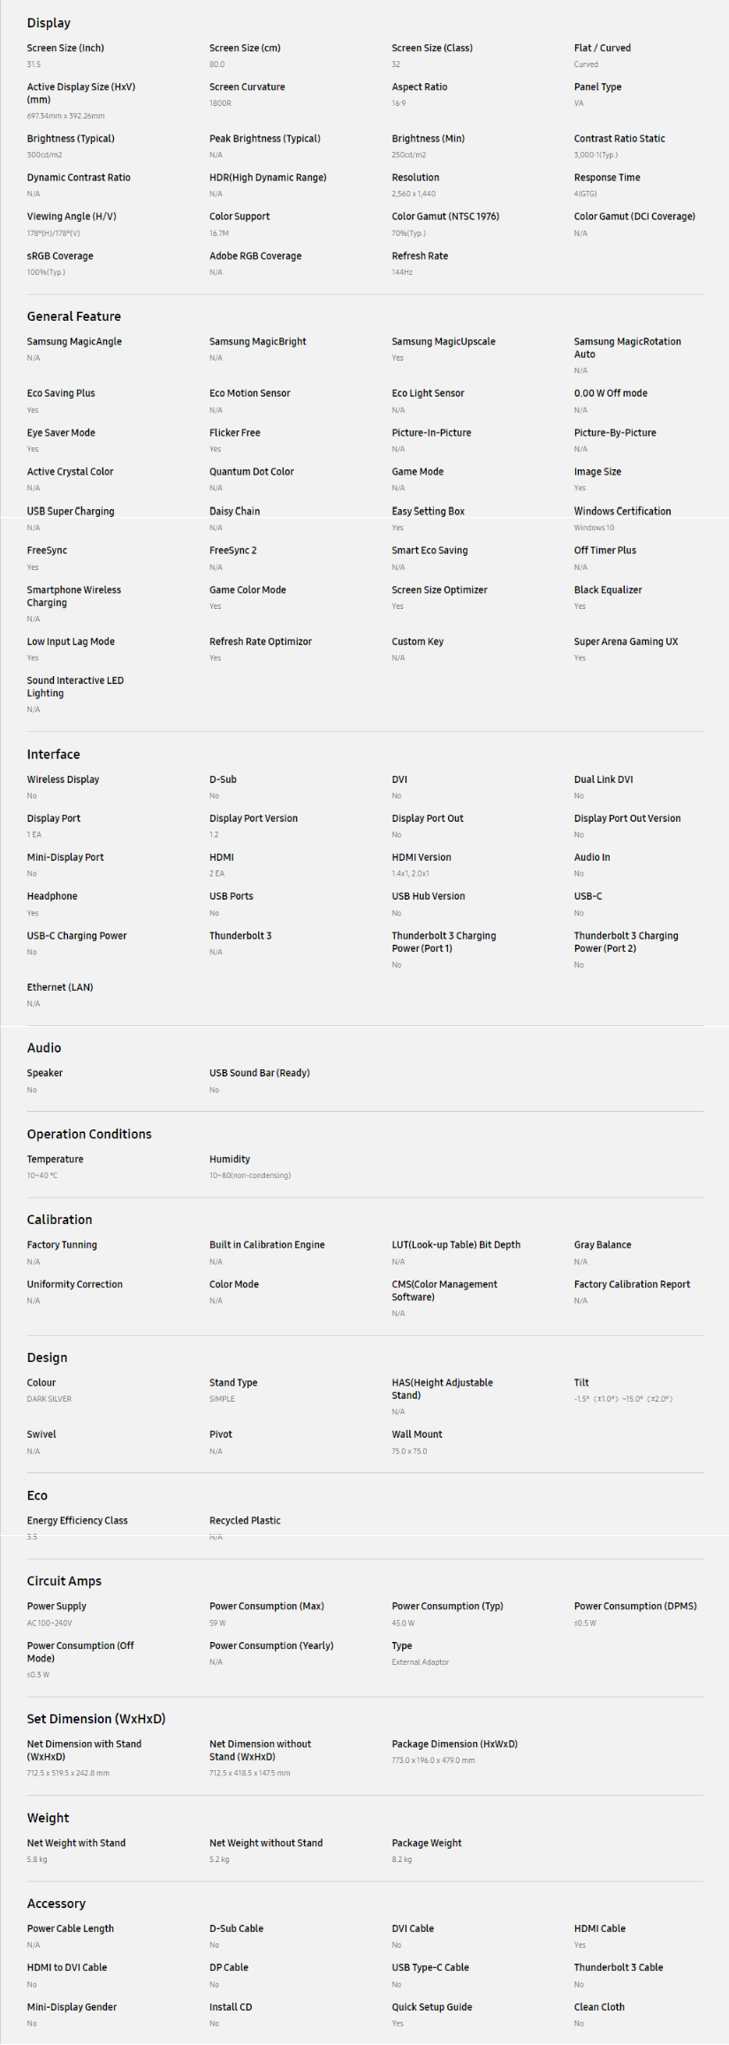The width and height of the screenshot is (729, 2045).
Task: Click the Accessory section heading
Action: [56, 1904]
